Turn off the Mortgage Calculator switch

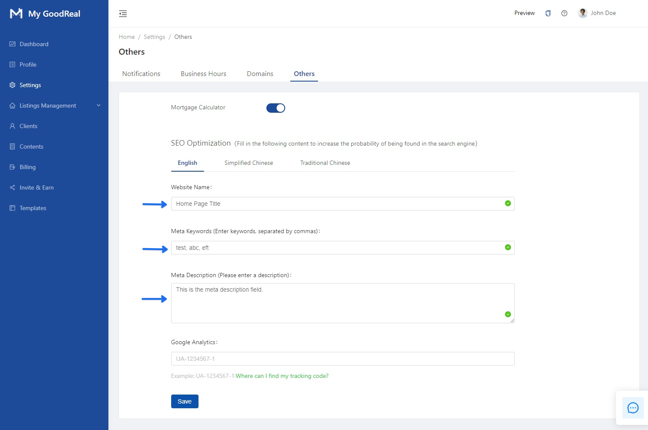pos(275,108)
